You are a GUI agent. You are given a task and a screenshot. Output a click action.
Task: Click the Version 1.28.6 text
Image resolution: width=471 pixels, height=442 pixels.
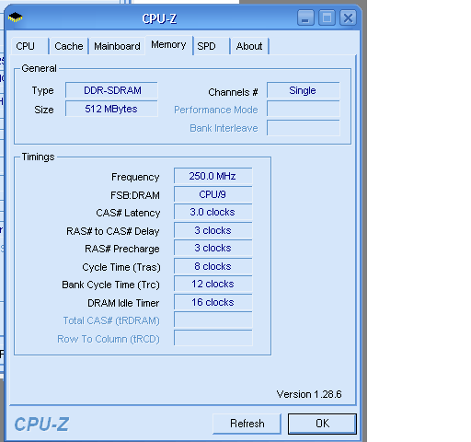[x=309, y=394]
